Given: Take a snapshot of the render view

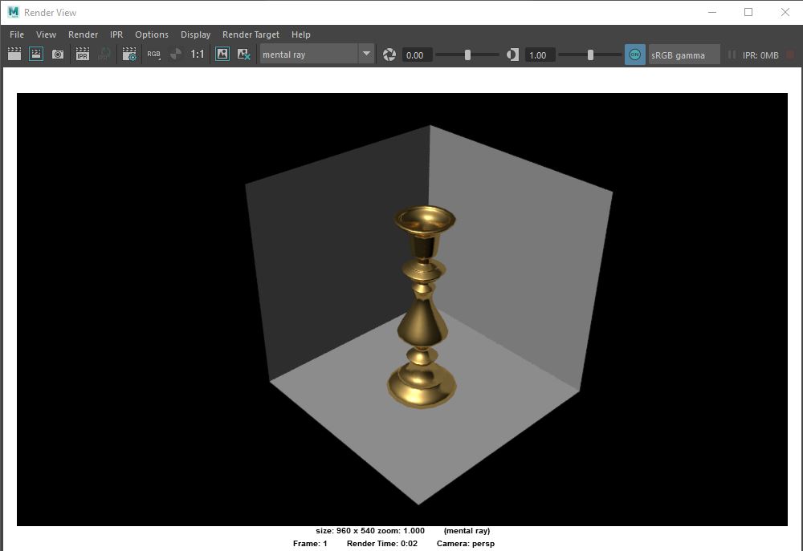Looking at the screenshot, I should click(x=57, y=54).
